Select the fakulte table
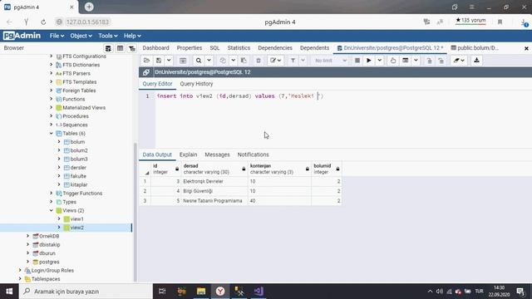 [78, 176]
